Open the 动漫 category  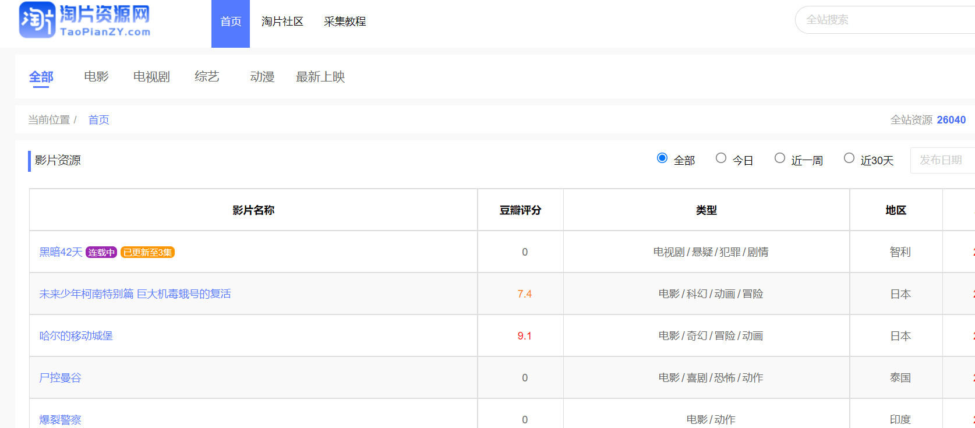[x=262, y=77]
